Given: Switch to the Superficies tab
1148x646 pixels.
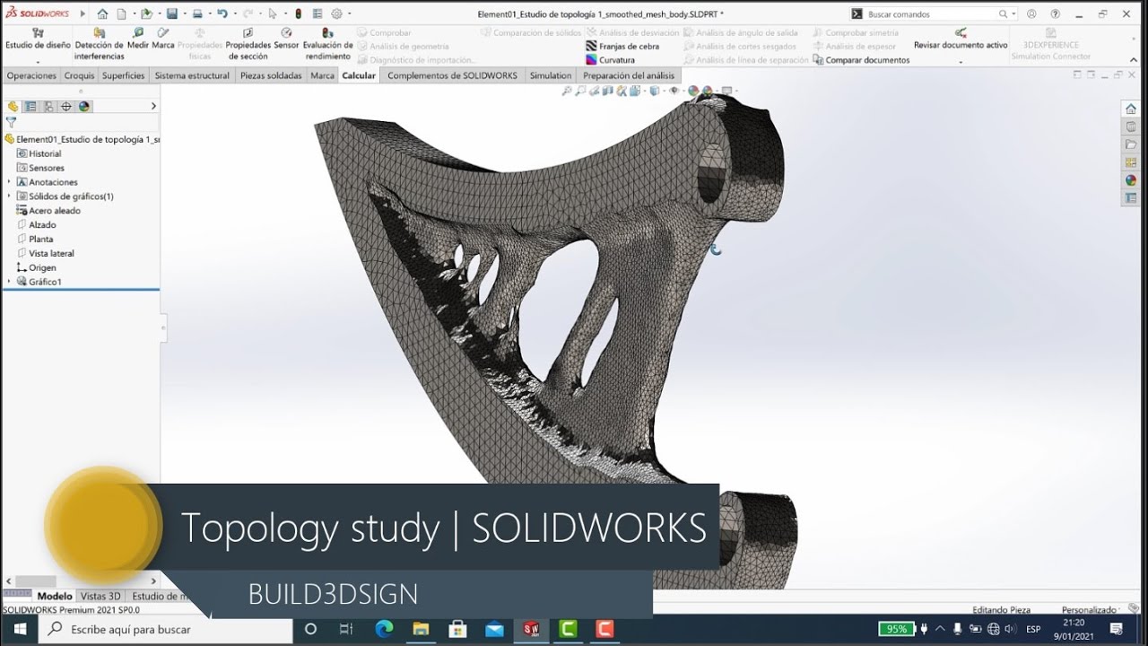Looking at the screenshot, I should point(124,75).
